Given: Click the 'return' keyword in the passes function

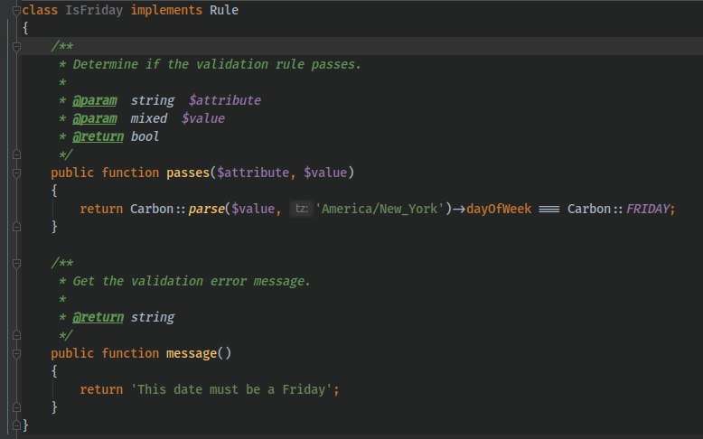Looking at the screenshot, I should pyautogui.click(x=101, y=209).
